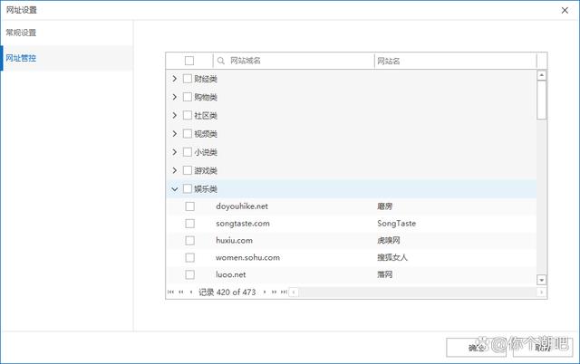Click the 磨房 site name cell
580x364 pixels.
384,206
